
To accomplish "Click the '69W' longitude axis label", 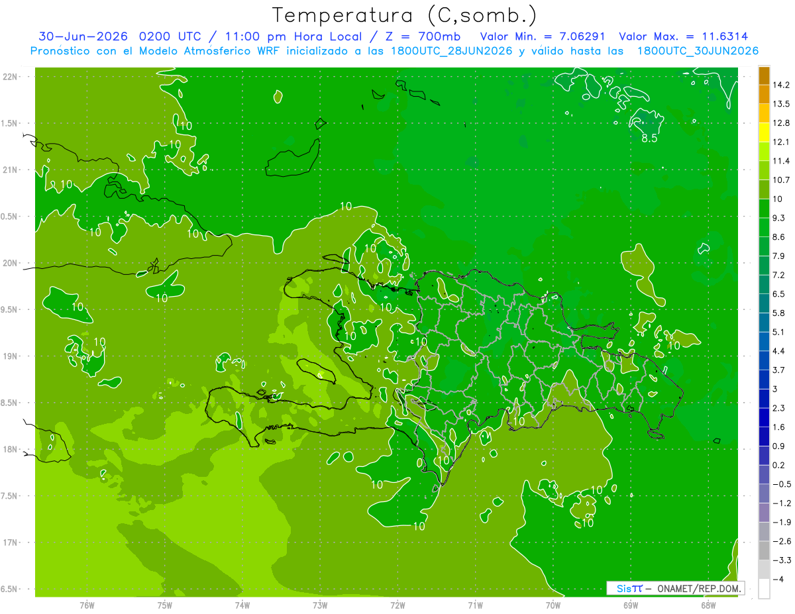I will pos(631,605).
